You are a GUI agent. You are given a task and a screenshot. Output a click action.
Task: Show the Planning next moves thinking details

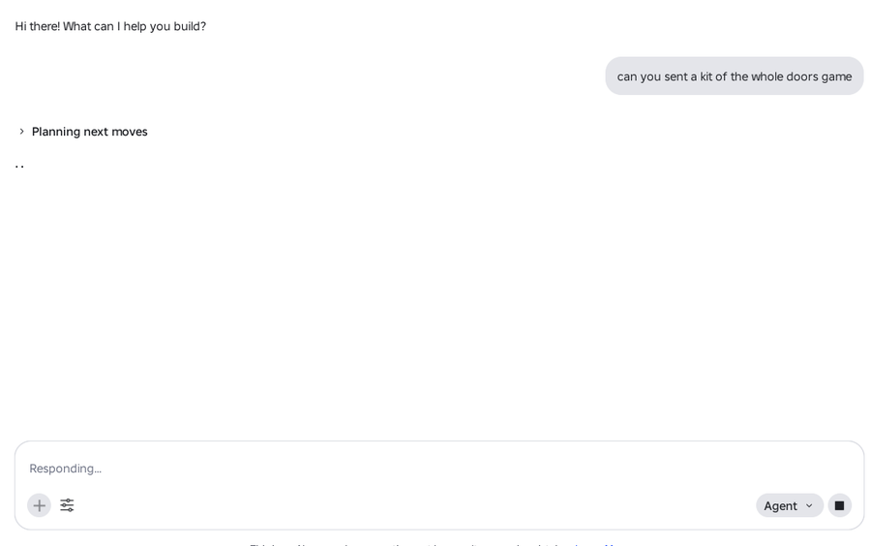(82, 132)
